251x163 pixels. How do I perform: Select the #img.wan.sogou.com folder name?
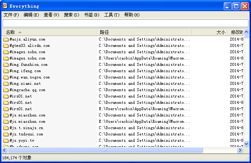30,77
